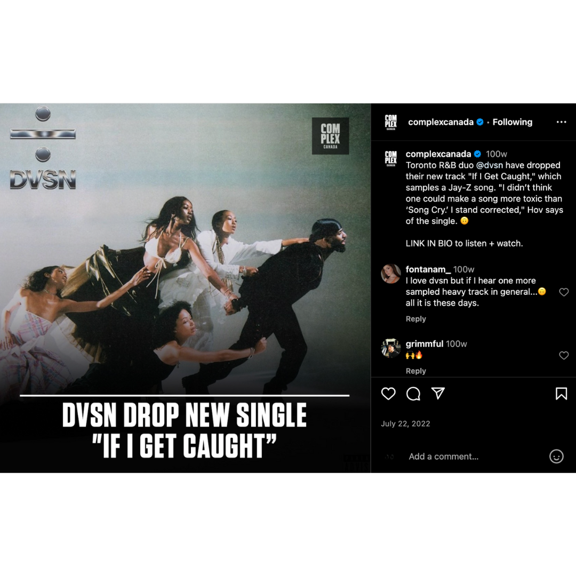Click the Complex Canada avatar in header
Image resolution: width=576 pixels, height=576 pixels.
click(x=390, y=122)
